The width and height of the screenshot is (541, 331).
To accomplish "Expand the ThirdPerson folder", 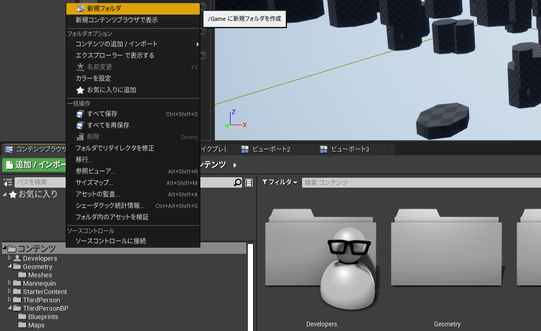I will click(10, 299).
